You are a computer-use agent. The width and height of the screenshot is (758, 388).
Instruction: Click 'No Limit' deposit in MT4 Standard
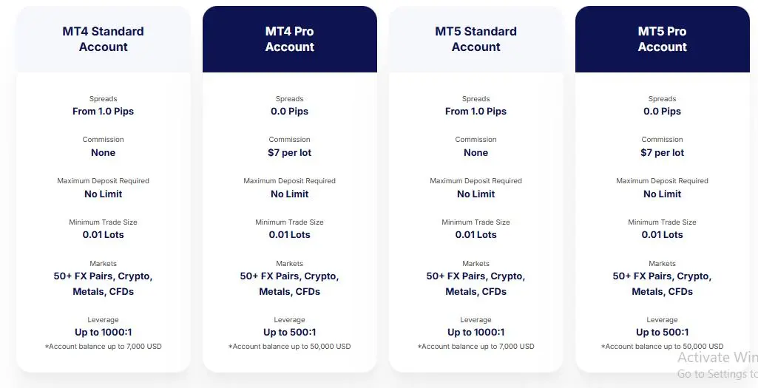[103, 194]
